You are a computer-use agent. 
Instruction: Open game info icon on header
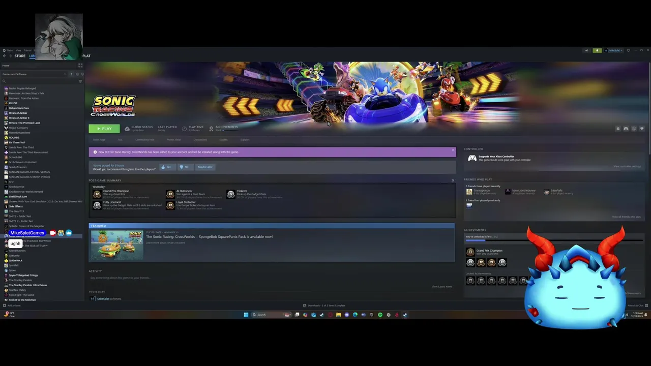[x=634, y=129]
